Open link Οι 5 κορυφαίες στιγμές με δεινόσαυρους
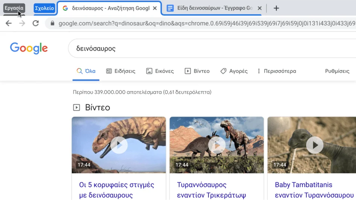 coord(117,190)
